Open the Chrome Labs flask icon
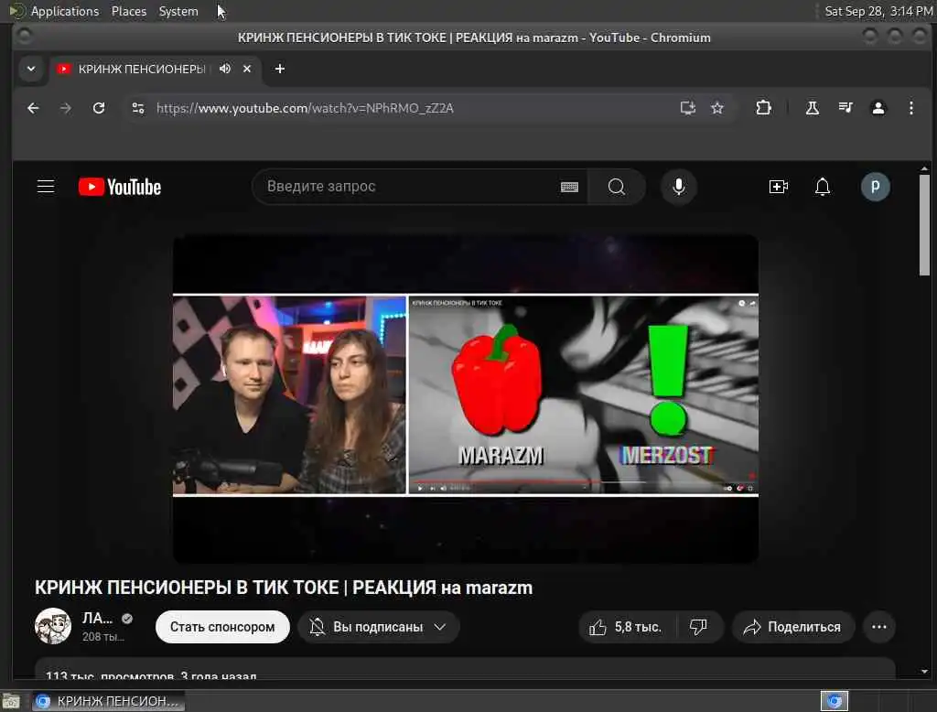 tap(813, 108)
